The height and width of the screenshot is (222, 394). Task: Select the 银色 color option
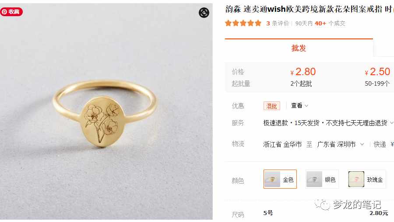point(322,179)
